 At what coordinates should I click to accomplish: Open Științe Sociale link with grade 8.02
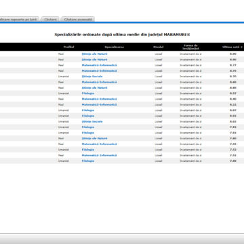92,121
